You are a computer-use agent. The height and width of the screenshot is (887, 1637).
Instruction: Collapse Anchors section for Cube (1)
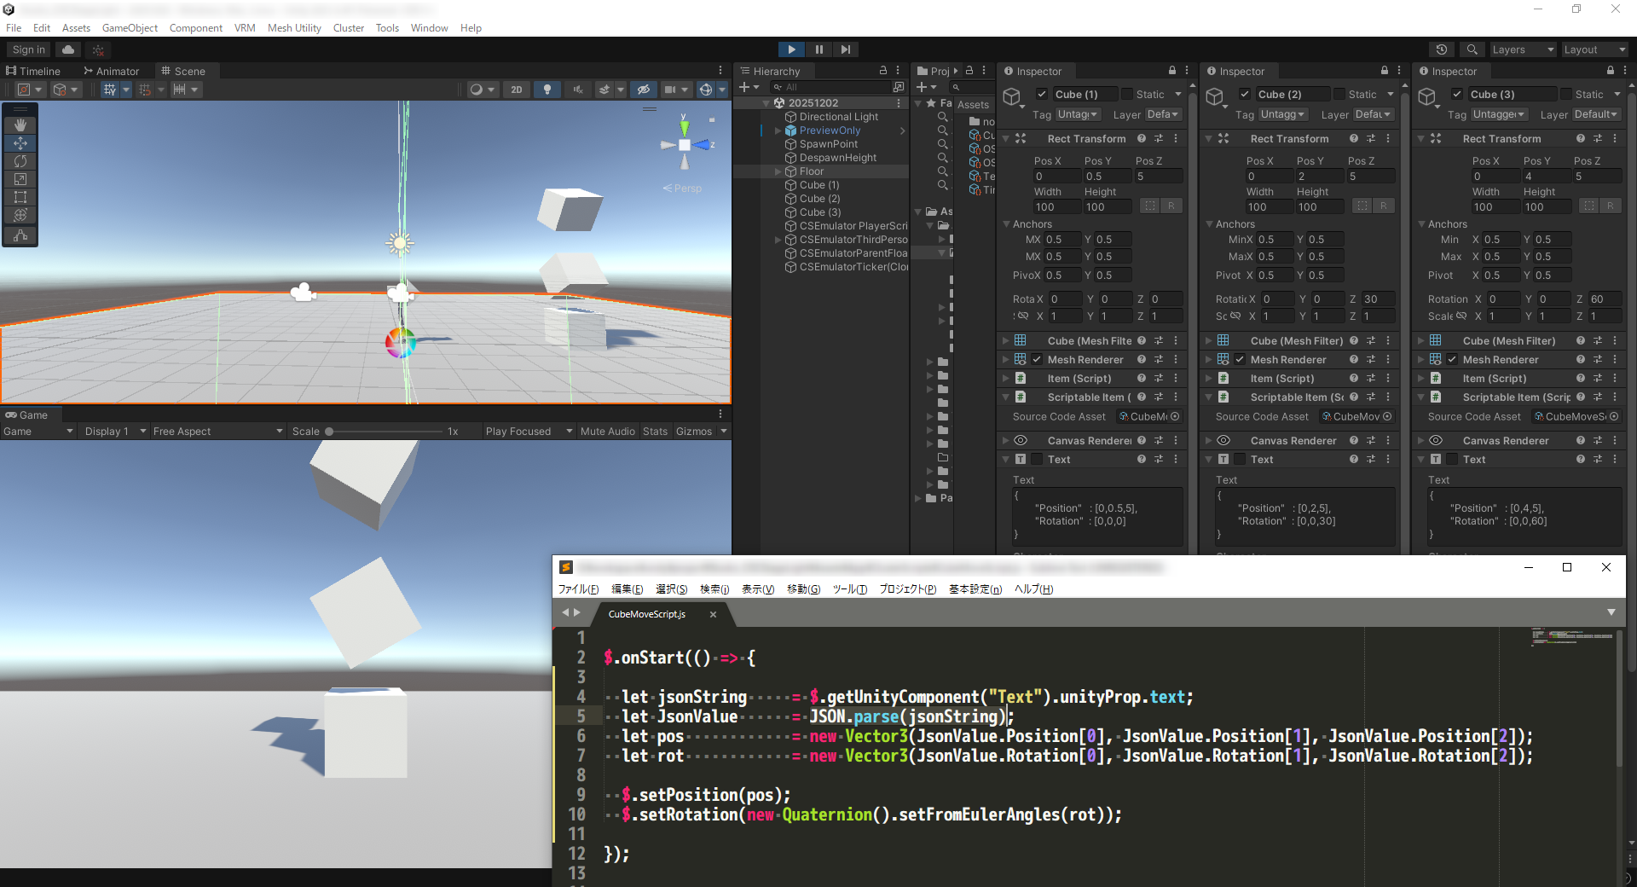pos(1006,224)
